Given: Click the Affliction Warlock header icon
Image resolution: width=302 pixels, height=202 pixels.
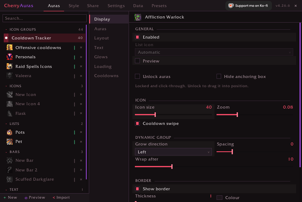Looking at the screenshot, I should pos(138,17).
